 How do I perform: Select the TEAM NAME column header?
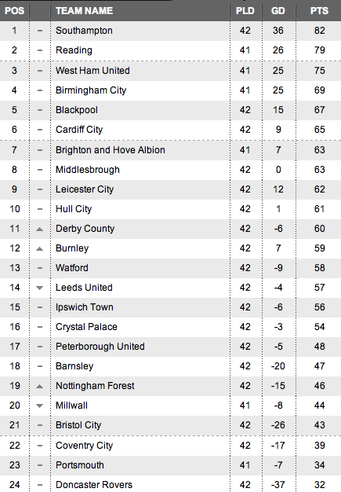pyautogui.click(x=85, y=11)
